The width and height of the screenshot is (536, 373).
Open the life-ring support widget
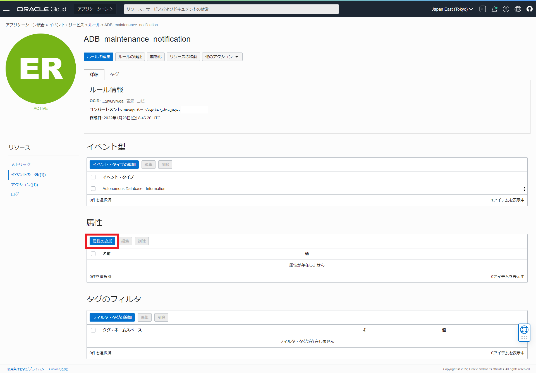[524, 330]
